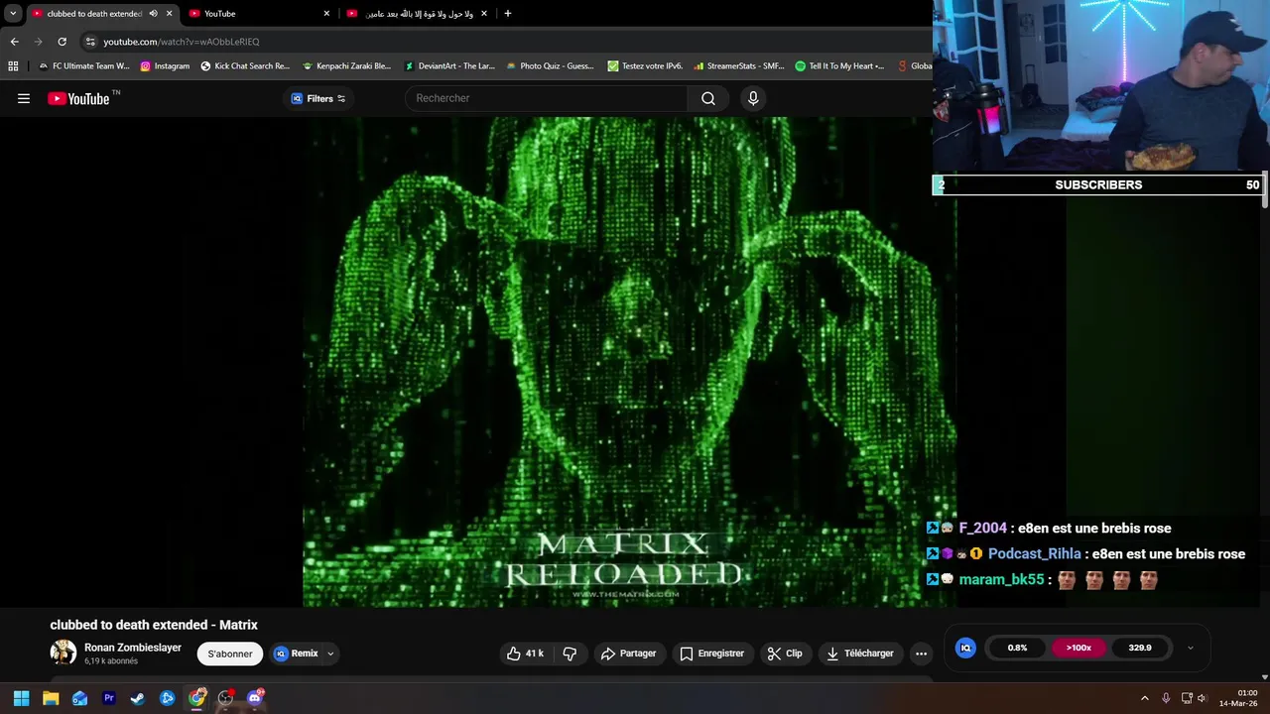Open Steam from taskbar
The image size is (1270, 714).
pos(138,698)
